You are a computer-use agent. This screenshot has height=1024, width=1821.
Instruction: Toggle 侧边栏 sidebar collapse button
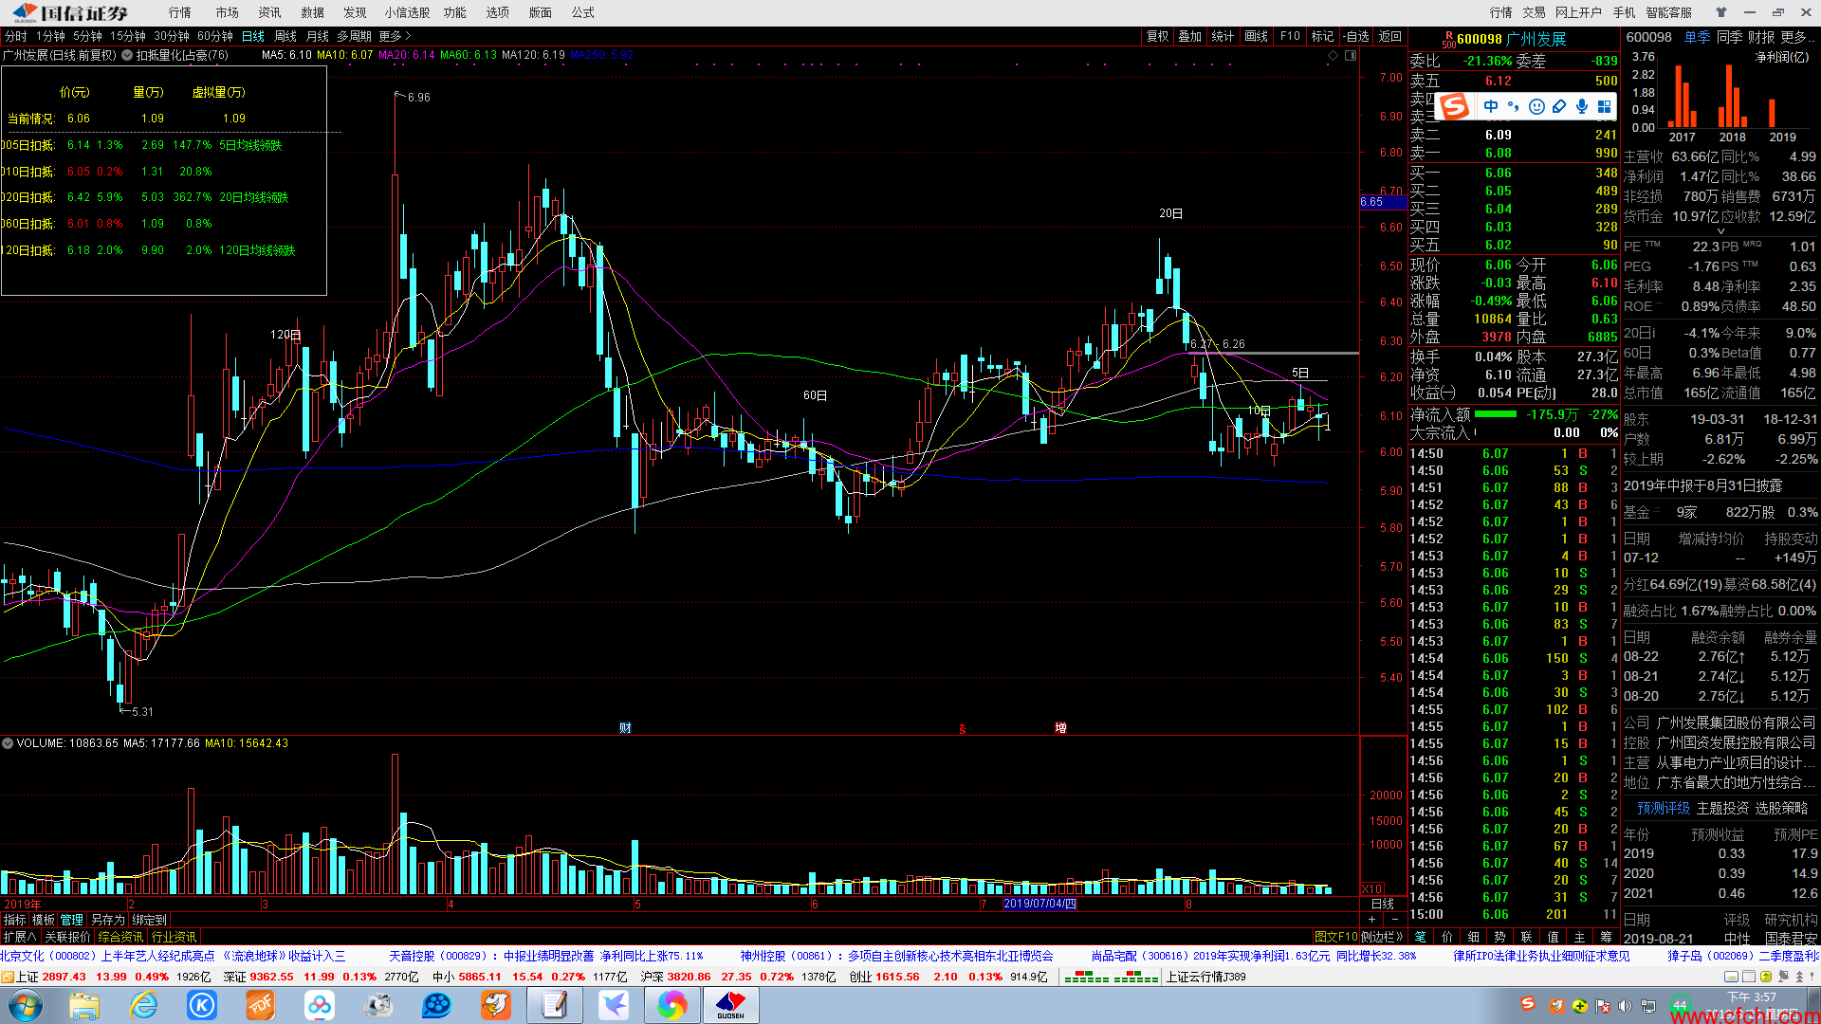[x=1382, y=937]
